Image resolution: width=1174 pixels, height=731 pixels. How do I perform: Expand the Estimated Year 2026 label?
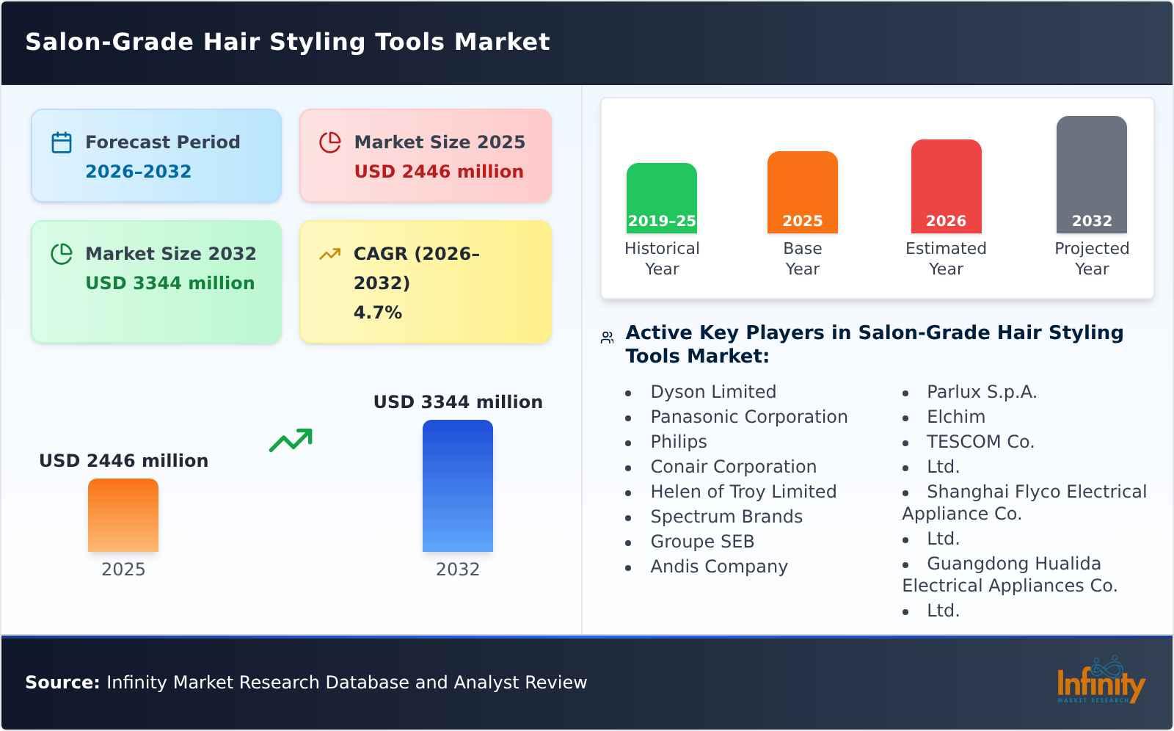pos(945,221)
